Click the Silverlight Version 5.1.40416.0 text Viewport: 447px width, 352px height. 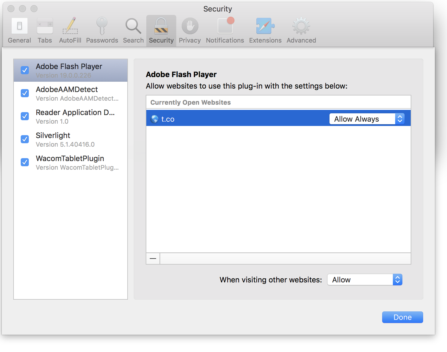(65, 144)
